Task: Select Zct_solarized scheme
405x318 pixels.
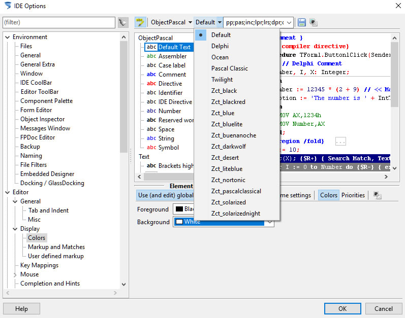Action: pyautogui.click(x=228, y=202)
